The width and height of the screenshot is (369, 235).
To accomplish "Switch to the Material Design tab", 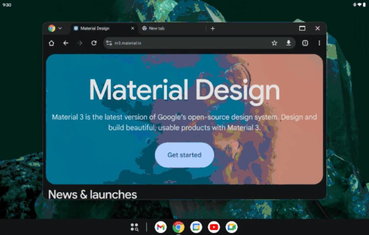I will [x=104, y=28].
